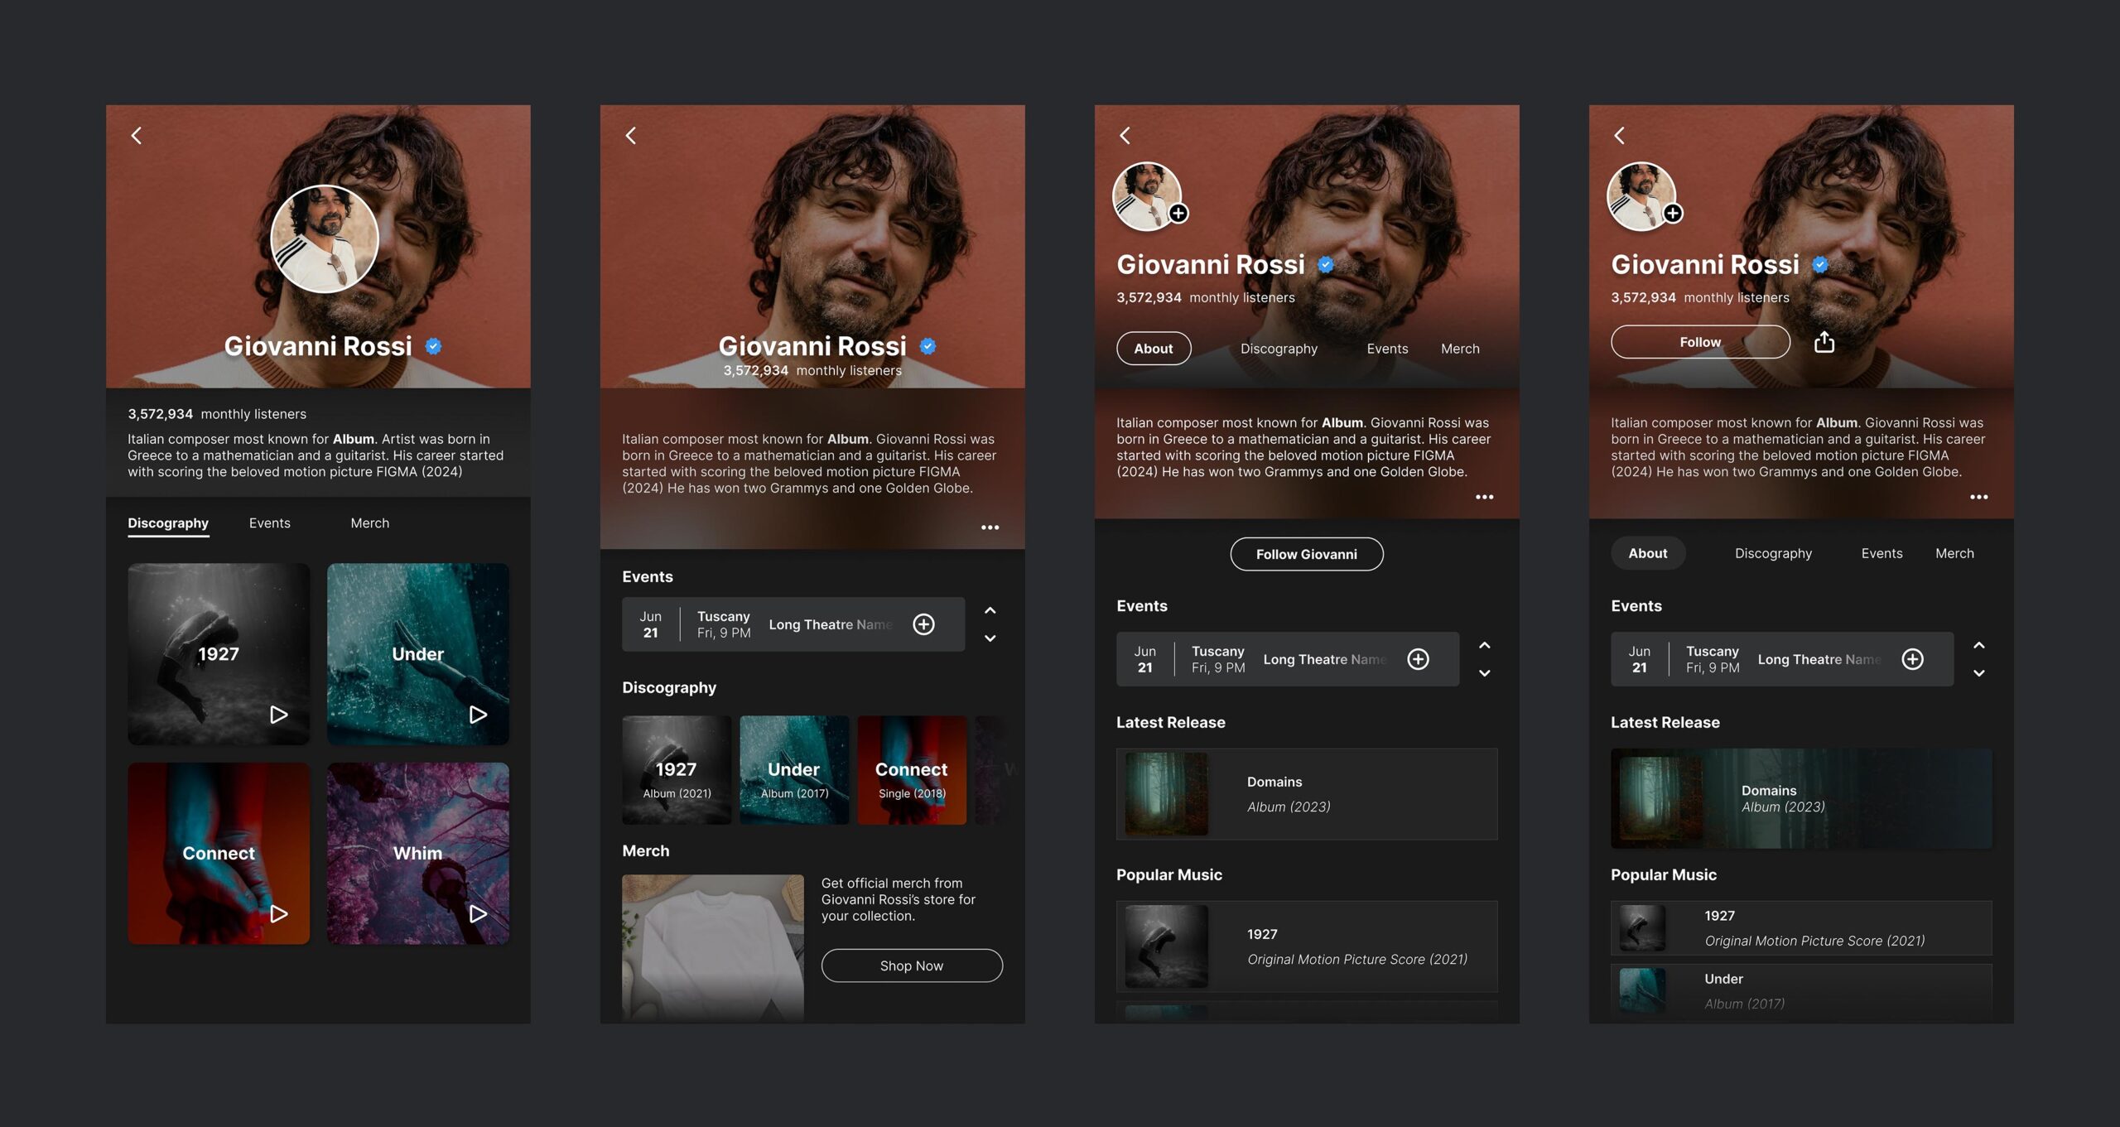Image resolution: width=2120 pixels, height=1127 pixels.
Task: Switch to Events tab on first screen
Action: tap(269, 523)
